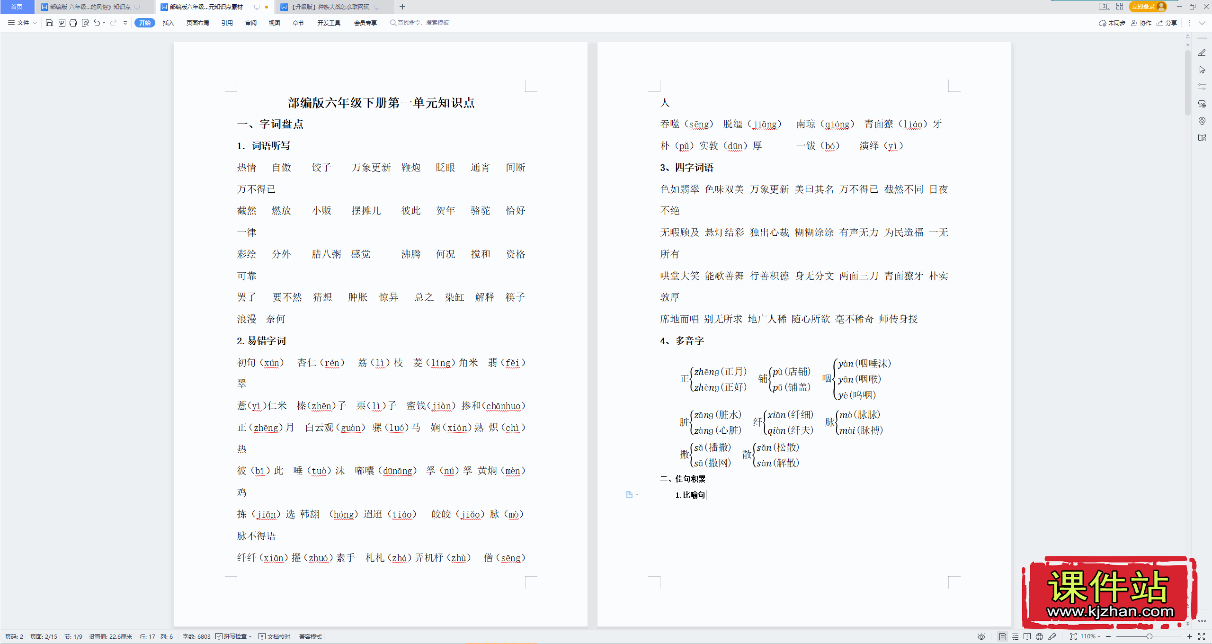Toggle eye protection mode icon

981,636
